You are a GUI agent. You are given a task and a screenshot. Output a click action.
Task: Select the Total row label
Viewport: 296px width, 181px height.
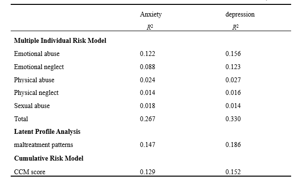pyautogui.click(x=21, y=119)
